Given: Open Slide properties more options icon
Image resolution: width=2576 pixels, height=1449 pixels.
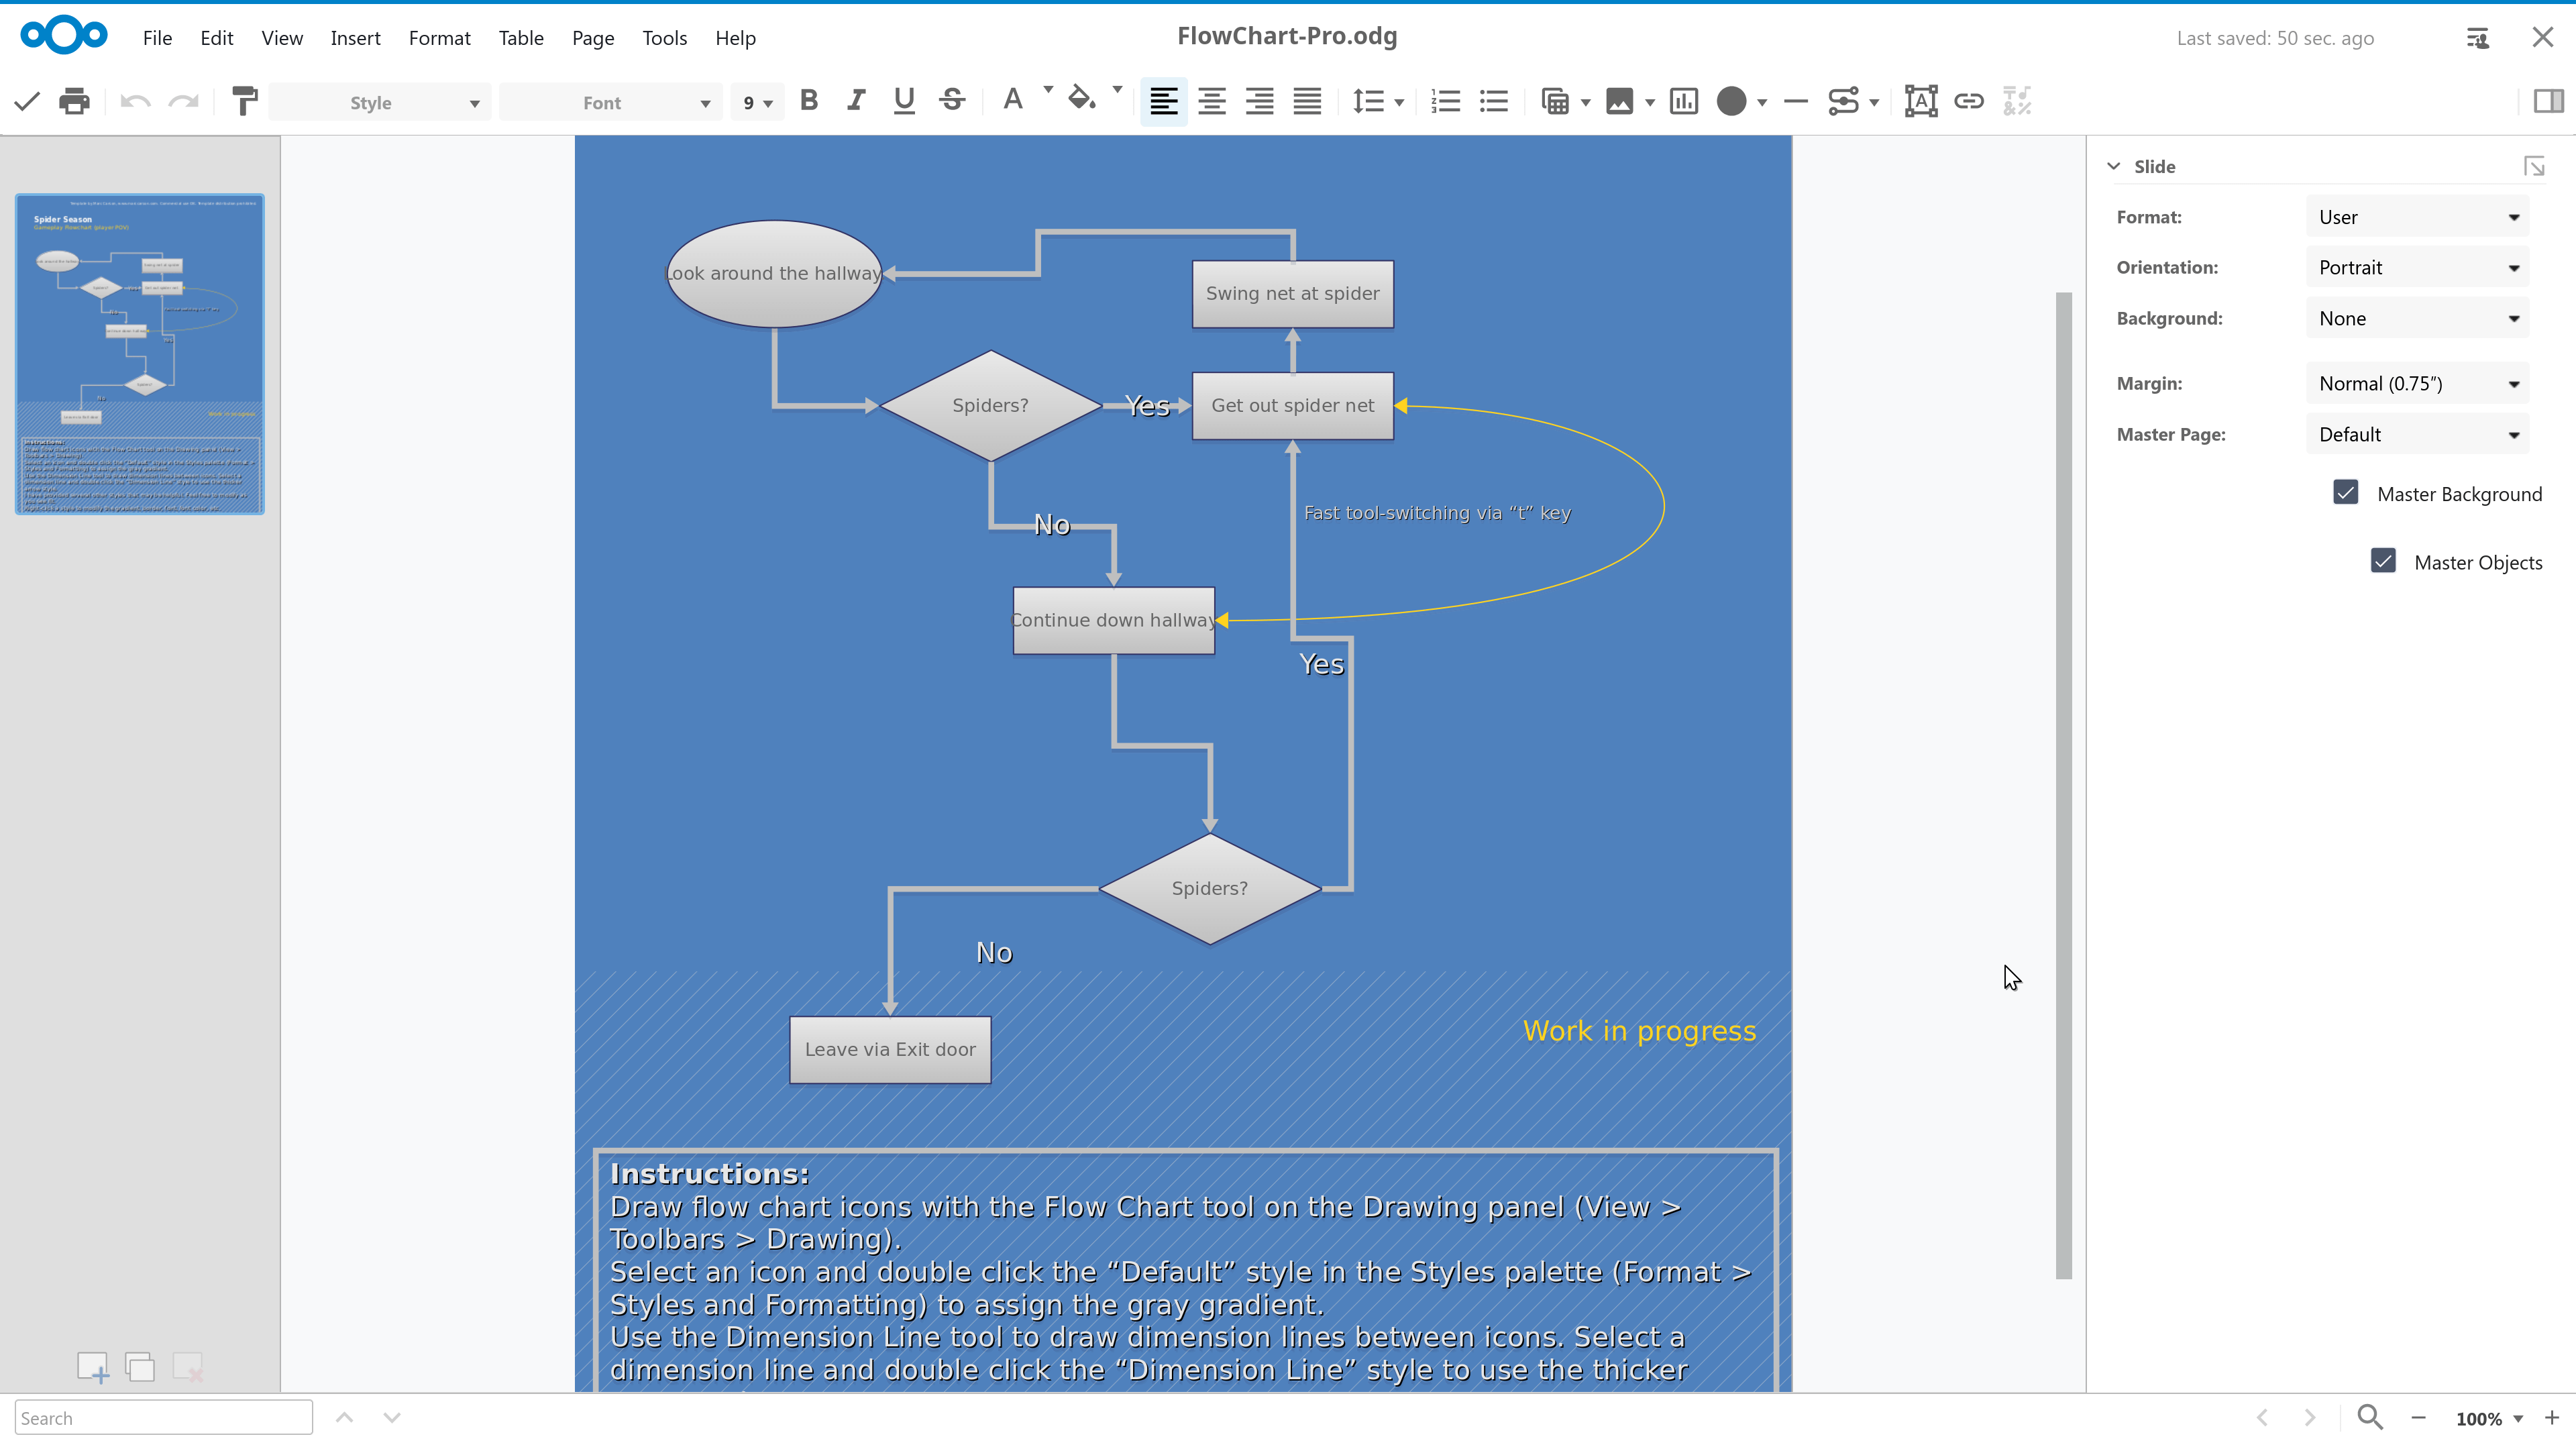Looking at the screenshot, I should (2533, 166).
